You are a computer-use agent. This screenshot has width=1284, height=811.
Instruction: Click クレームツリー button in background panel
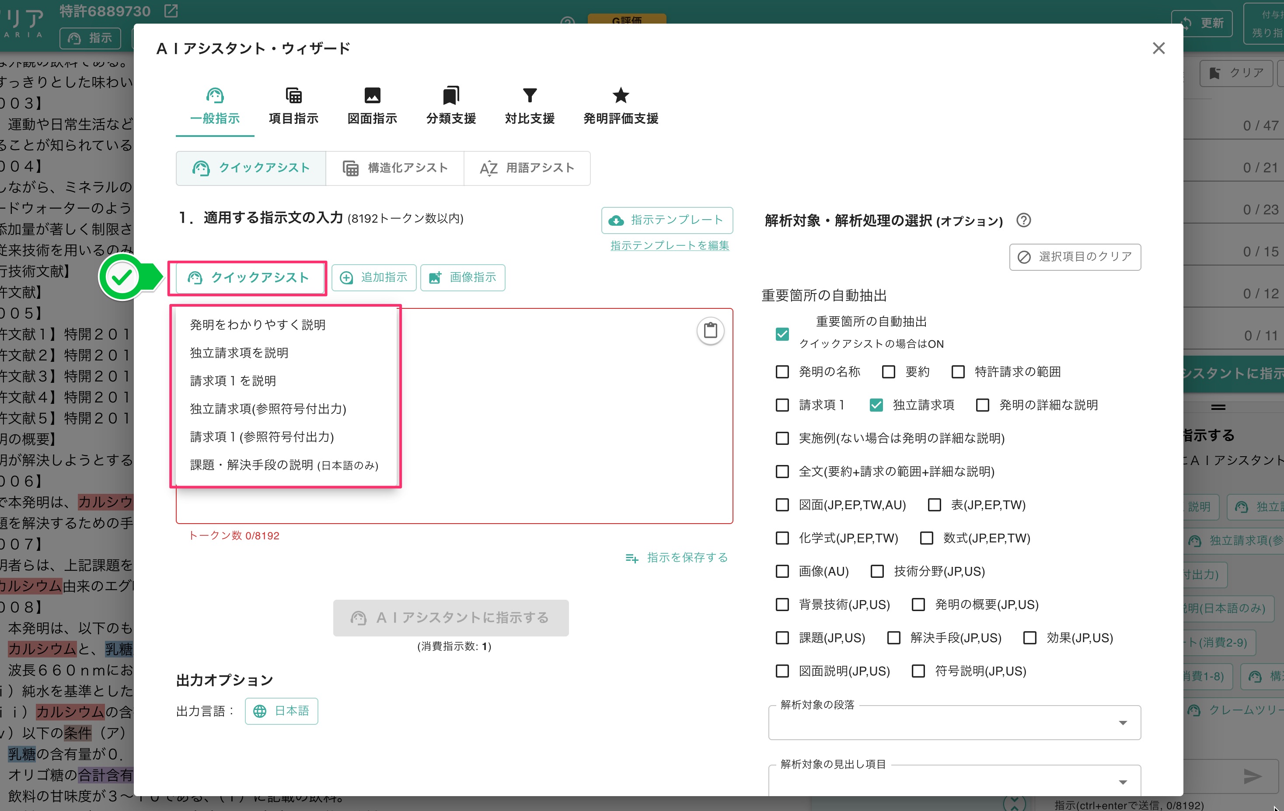1234,710
